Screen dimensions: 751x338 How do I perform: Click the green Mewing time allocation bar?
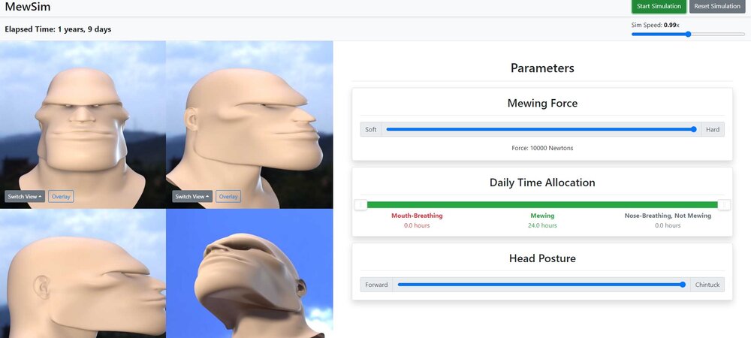tap(542, 205)
